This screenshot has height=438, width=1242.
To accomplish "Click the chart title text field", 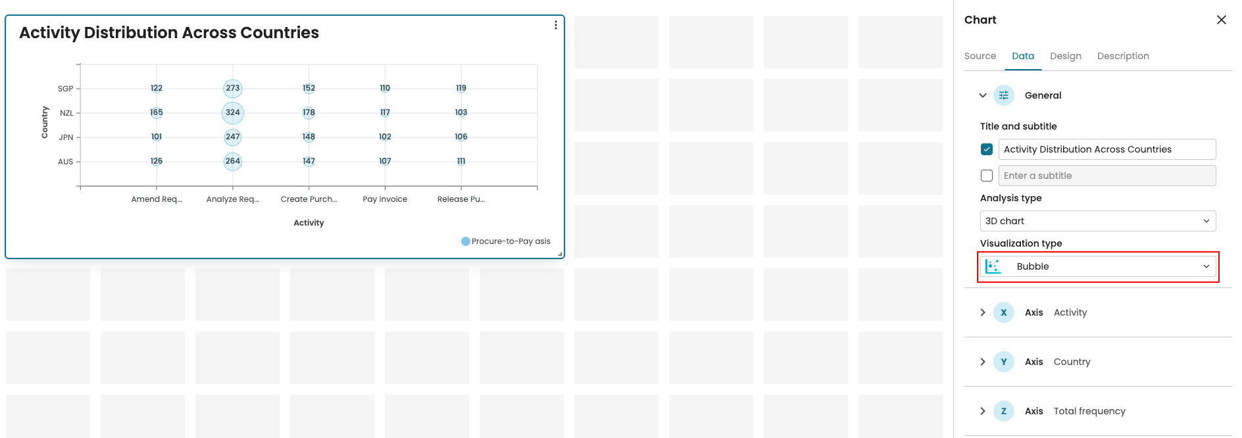I will coord(1106,149).
